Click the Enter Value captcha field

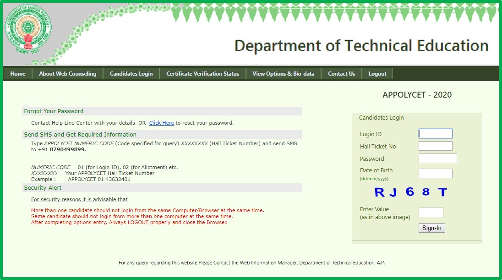(x=431, y=212)
